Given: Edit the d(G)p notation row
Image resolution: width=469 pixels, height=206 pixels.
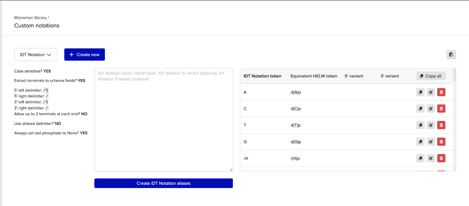Looking at the screenshot, I should coord(431,142).
